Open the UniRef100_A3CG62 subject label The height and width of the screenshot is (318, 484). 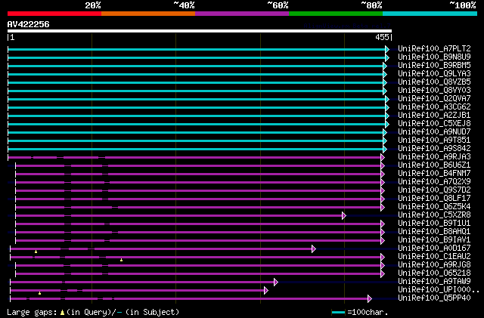434,107
